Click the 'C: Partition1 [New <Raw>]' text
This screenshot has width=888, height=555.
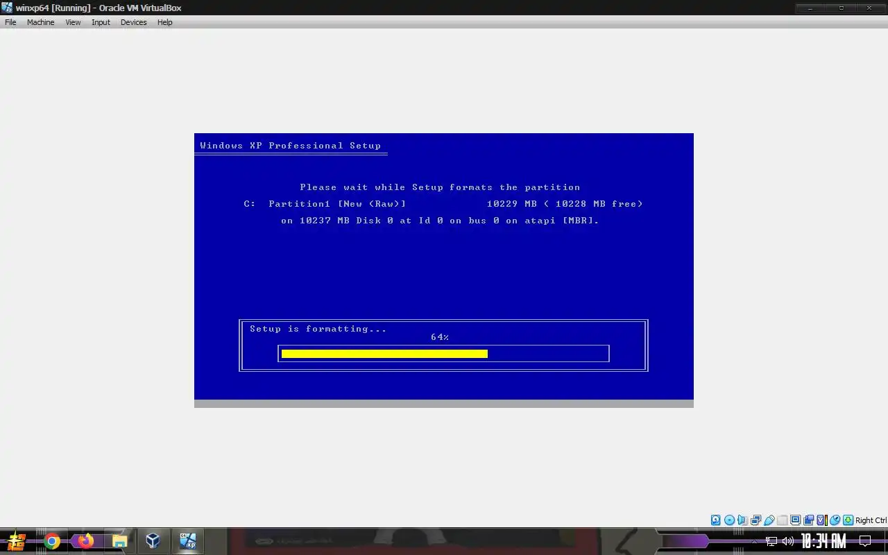point(325,204)
